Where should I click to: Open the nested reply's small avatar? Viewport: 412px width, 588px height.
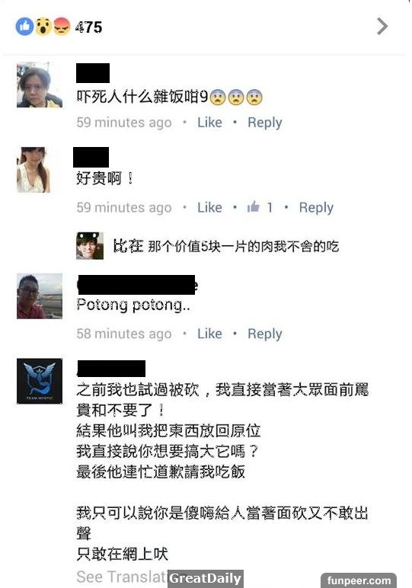90,245
